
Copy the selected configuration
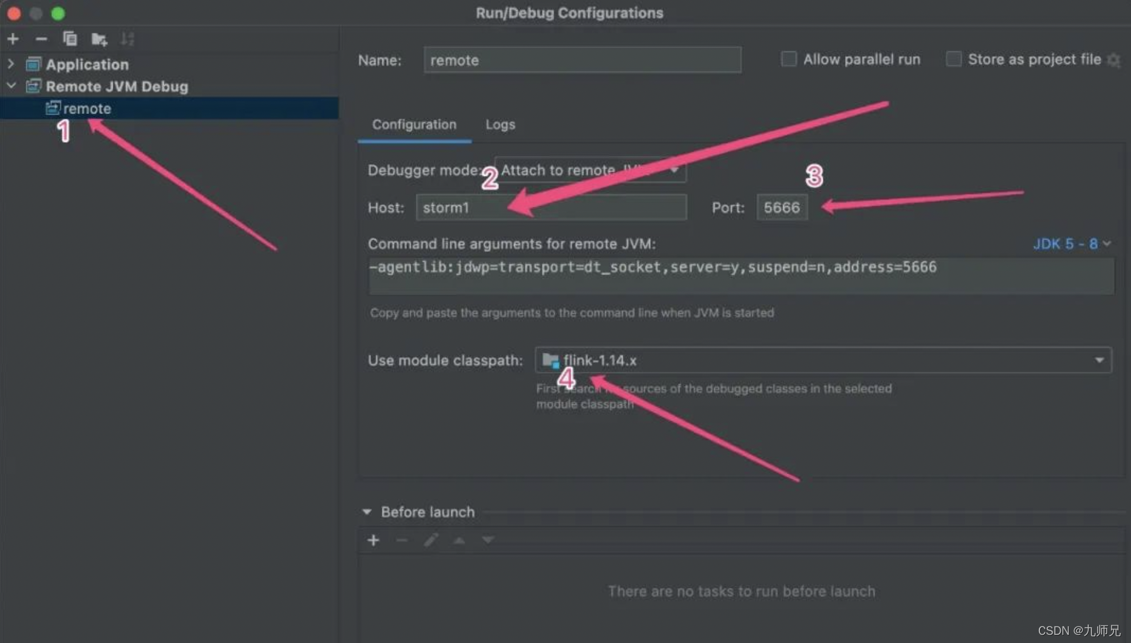(x=70, y=39)
